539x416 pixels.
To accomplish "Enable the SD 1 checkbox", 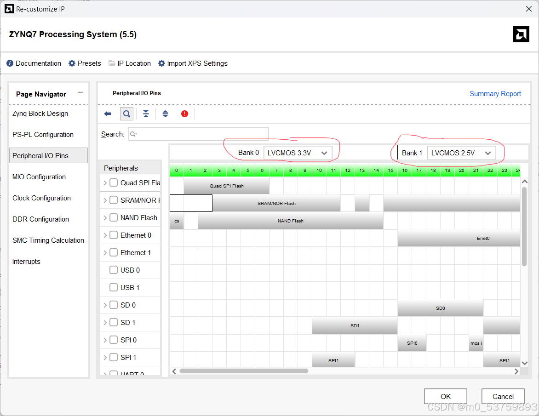I will point(114,322).
